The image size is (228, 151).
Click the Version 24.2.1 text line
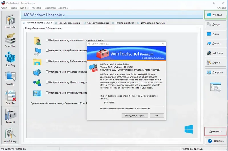click(x=116, y=67)
